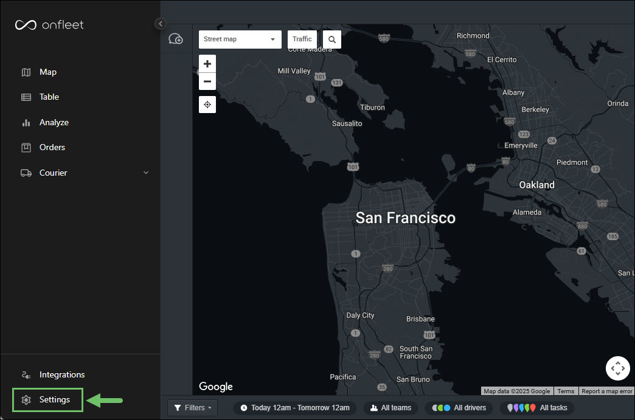
Task: Open the chat plus icon panel
Action: click(x=176, y=39)
